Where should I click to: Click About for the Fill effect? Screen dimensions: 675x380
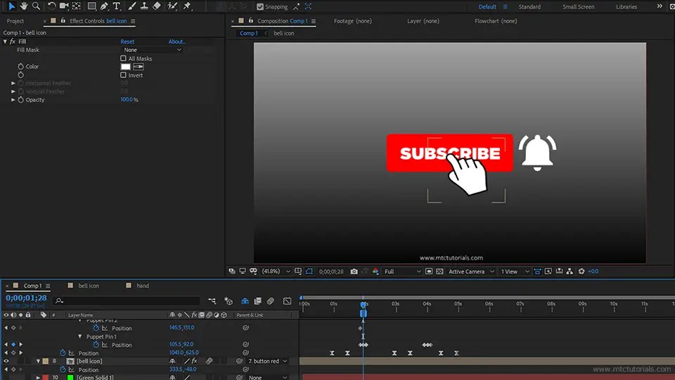177,42
